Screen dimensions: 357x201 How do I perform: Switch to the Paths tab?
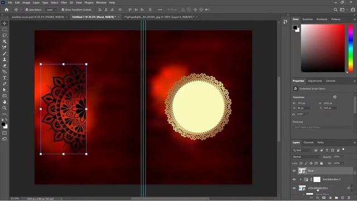click(321, 142)
